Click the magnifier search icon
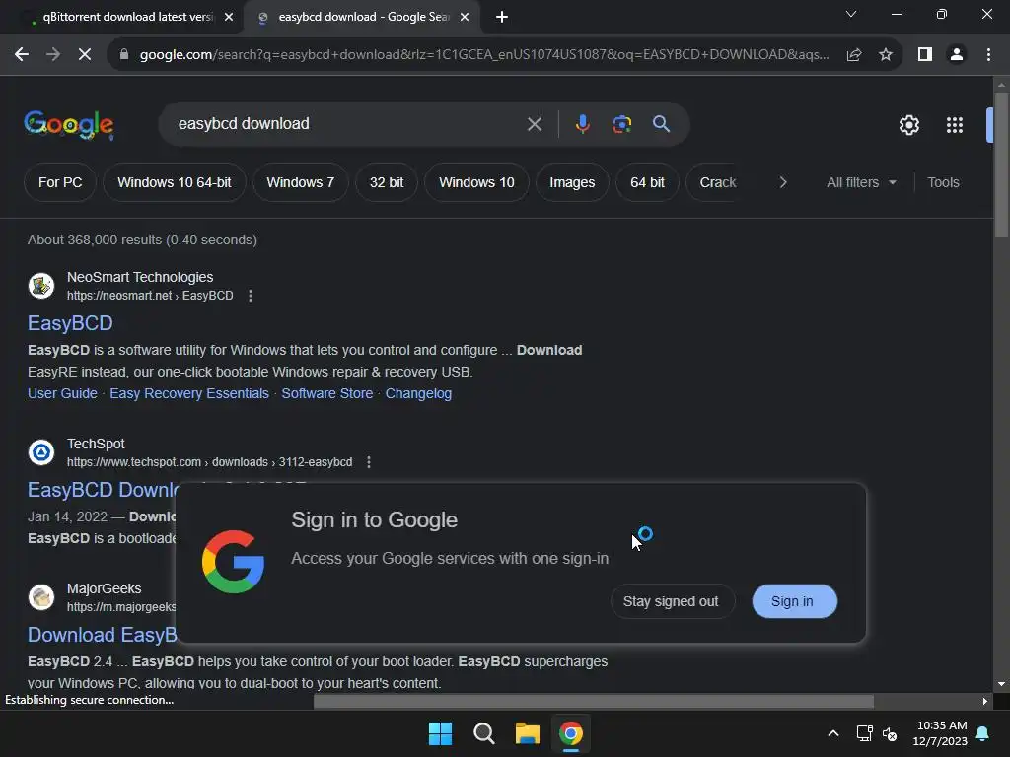Image resolution: width=1010 pixels, height=757 pixels. 661,124
